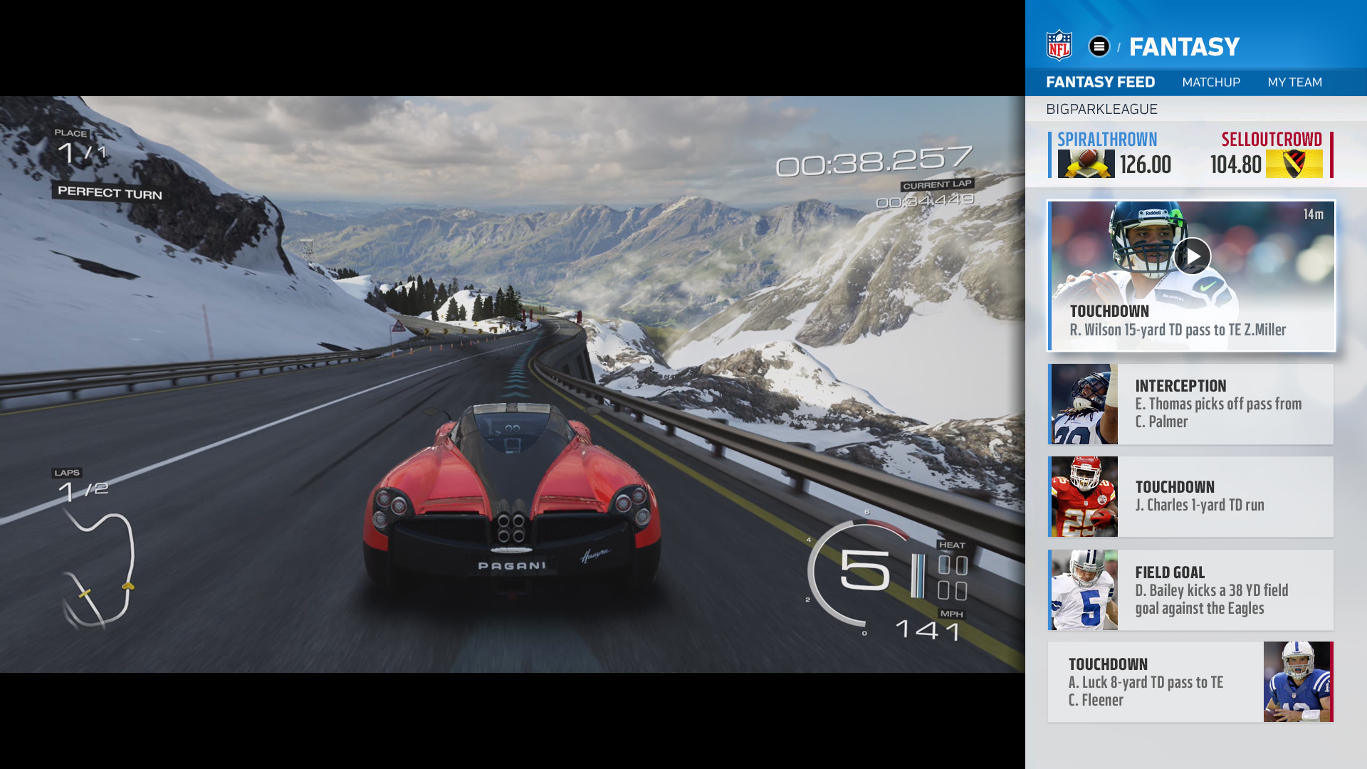1367x769 pixels.
Task: Click the D. Bailey player thumbnail
Action: coord(1084,590)
